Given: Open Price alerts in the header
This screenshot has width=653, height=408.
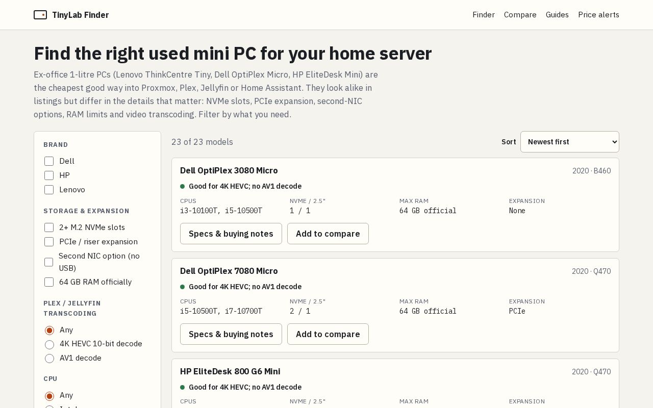Looking at the screenshot, I should [598, 15].
